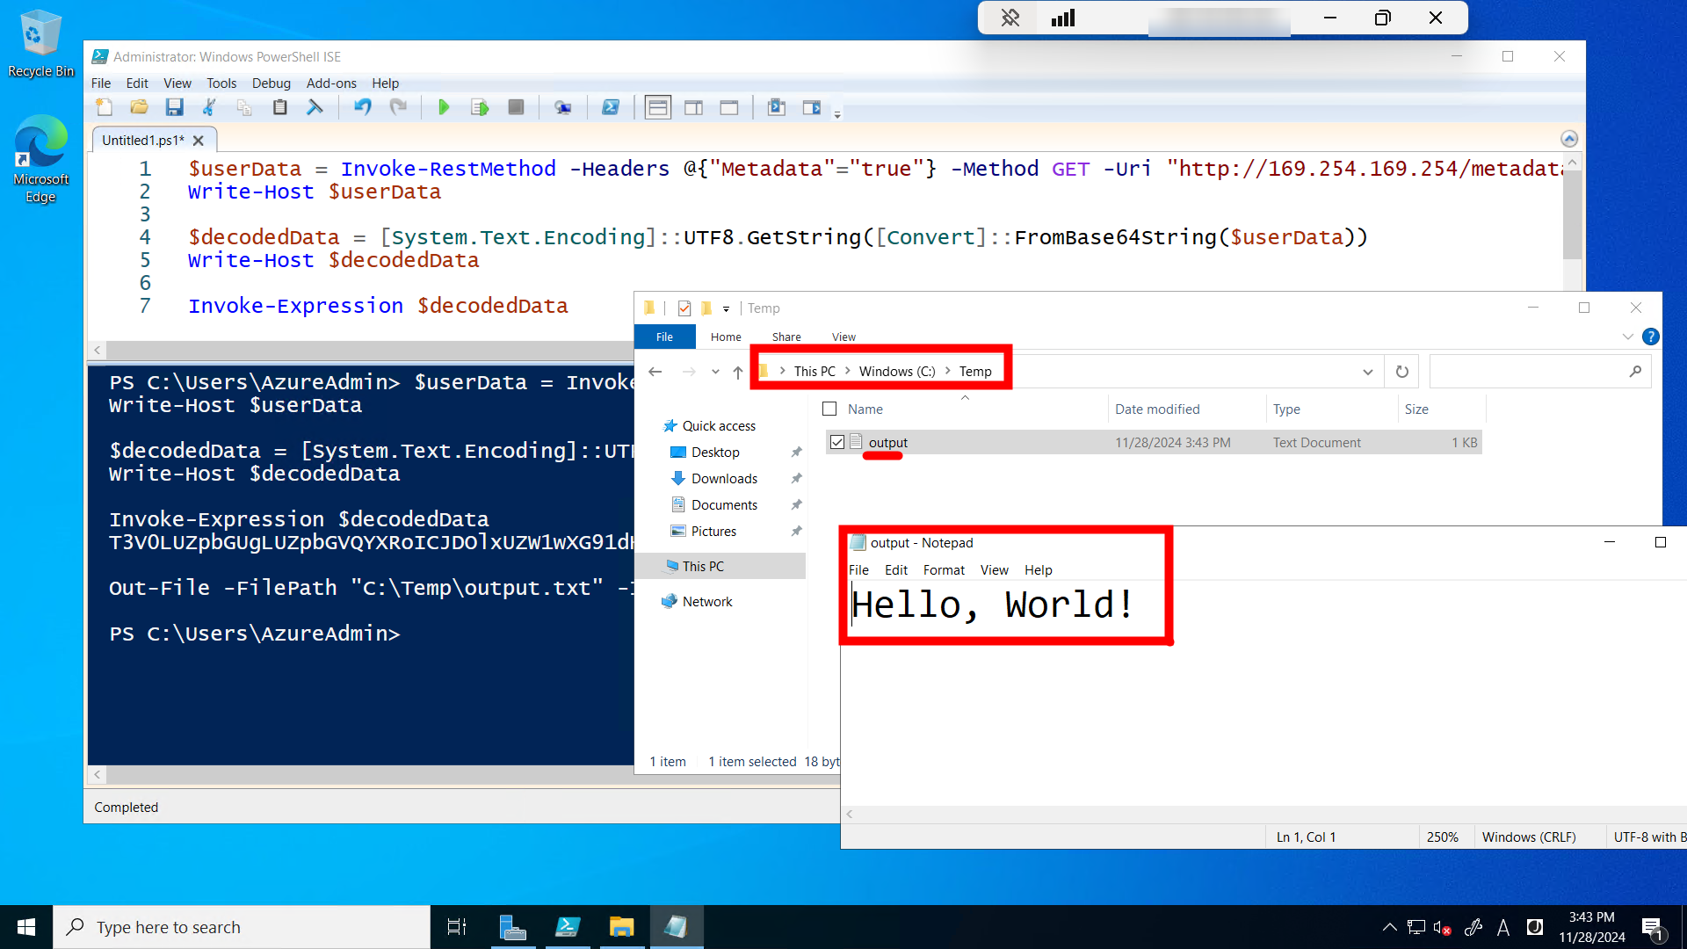This screenshot has width=1687, height=949.
Task: Click the Run Script green play icon
Action: pyautogui.click(x=444, y=107)
